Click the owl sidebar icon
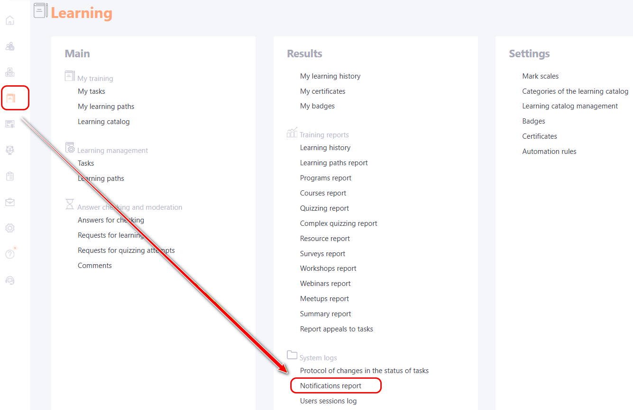 click(10, 150)
